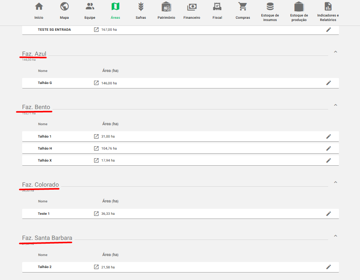360x280 pixels.
Task: Open Indicadores e Relatórios page
Action: [x=328, y=11]
